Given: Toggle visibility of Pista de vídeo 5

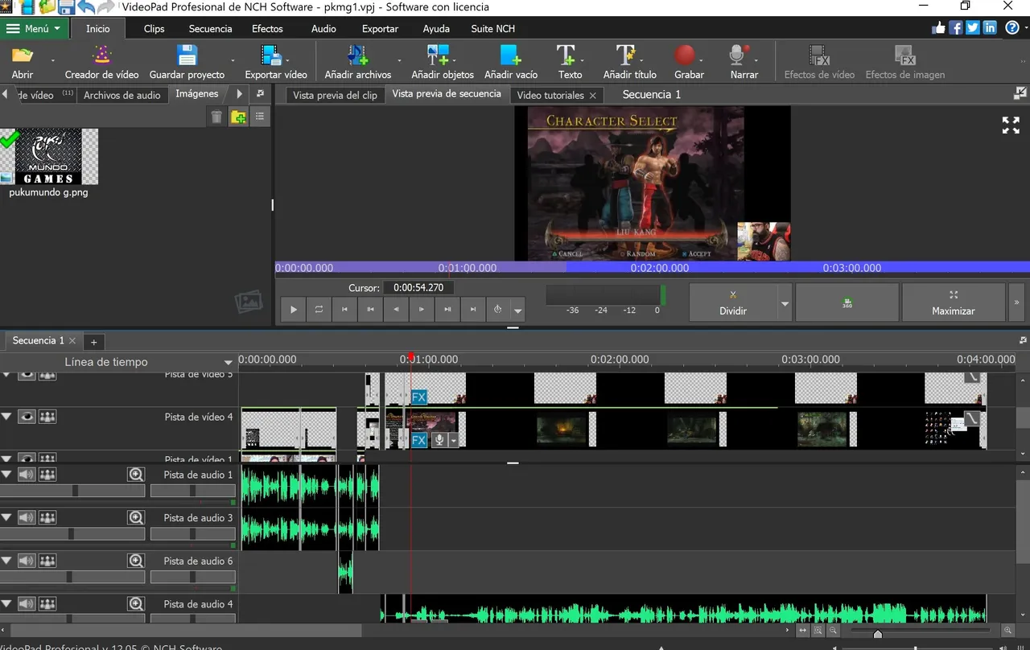Looking at the screenshot, I should click(27, 374).
